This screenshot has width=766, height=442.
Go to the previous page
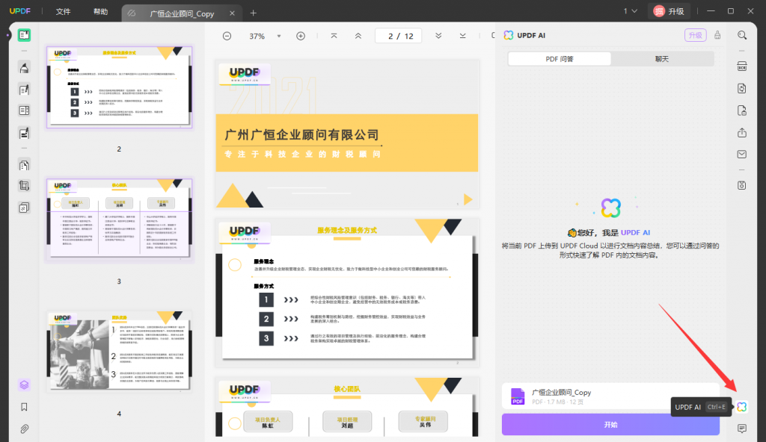click(x=358, y=36)
